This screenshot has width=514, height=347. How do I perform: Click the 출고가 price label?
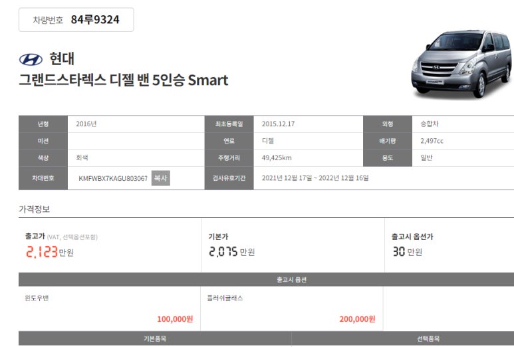35,236
